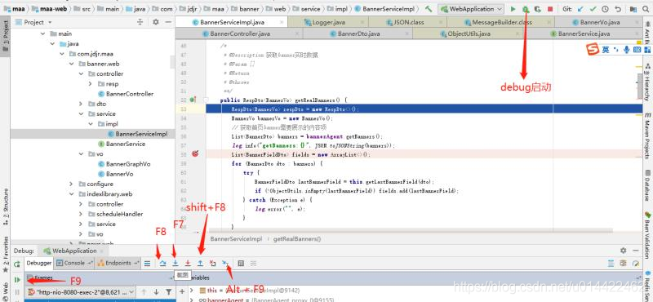Screen dimensions: 653x302
Task: Switch to Console tab
Action: coord(74,263)
